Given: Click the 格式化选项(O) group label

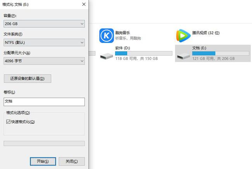Looking at the screenshot, I should click(x=18, y=113).
